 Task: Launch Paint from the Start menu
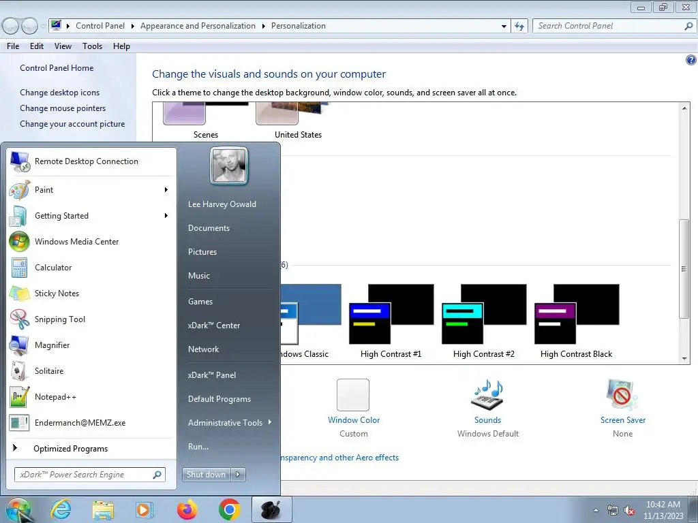point(92,190)
